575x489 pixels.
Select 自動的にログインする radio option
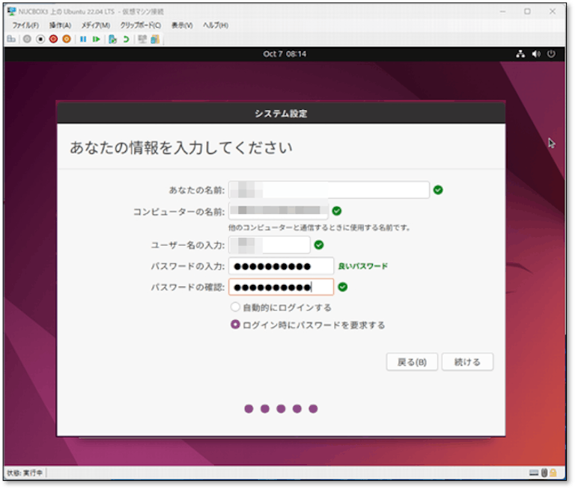235,307
